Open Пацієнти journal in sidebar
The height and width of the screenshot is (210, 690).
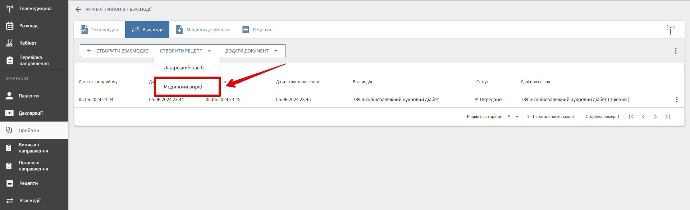tap(28, 96)
